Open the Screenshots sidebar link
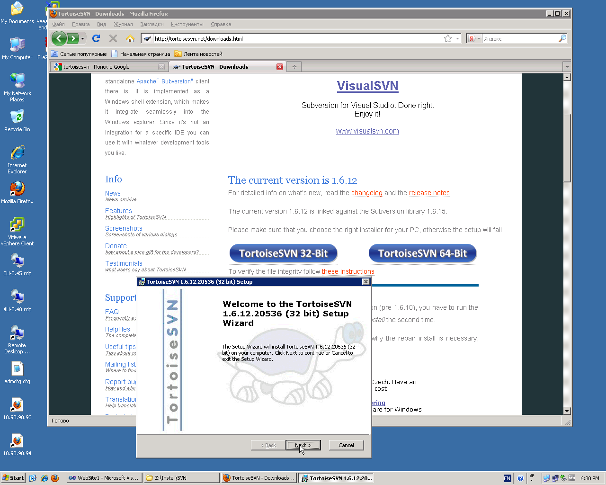 coord(124,228)
